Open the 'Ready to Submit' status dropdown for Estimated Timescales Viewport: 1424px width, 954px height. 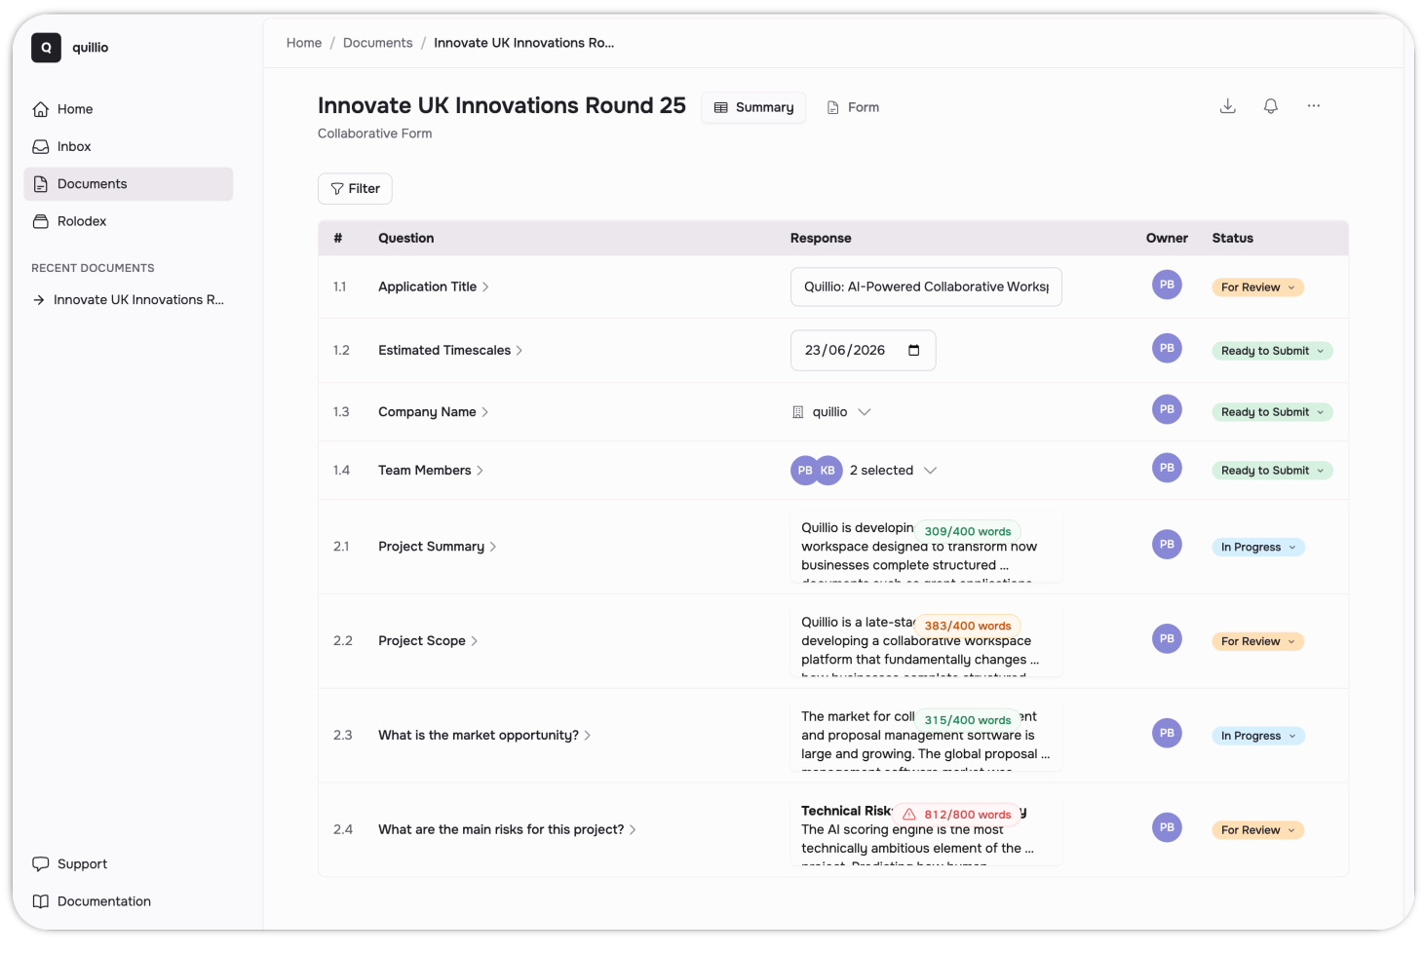point(1271,350)
